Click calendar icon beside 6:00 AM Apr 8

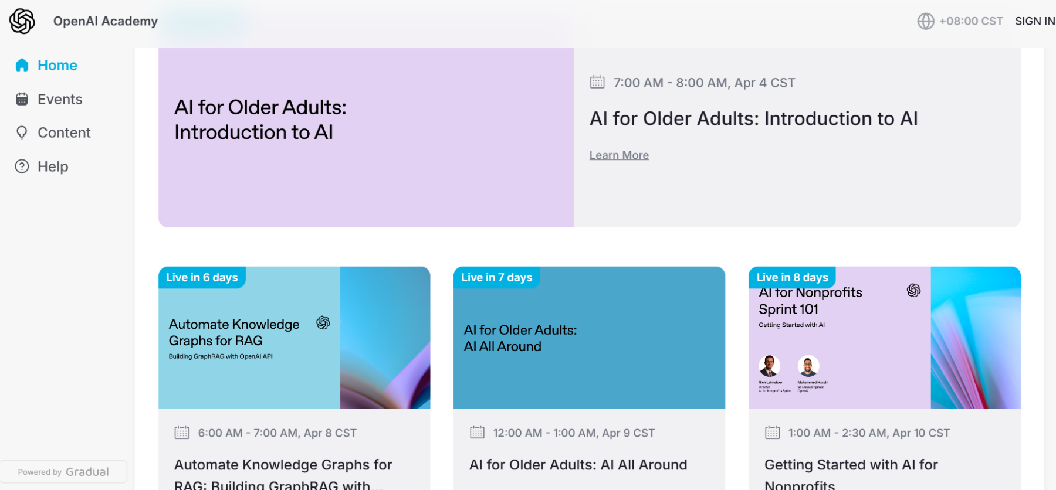coord(182,433)
